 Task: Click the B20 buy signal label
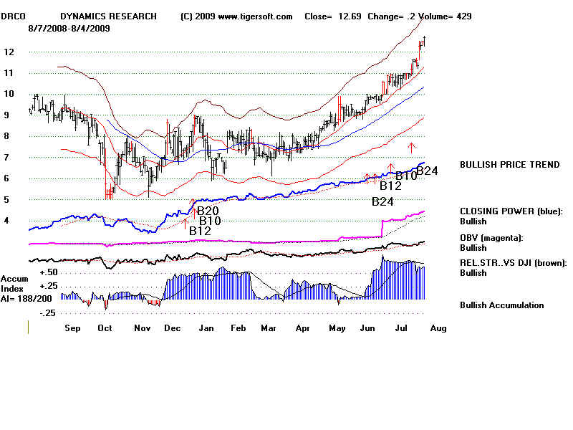coord(208,211)
